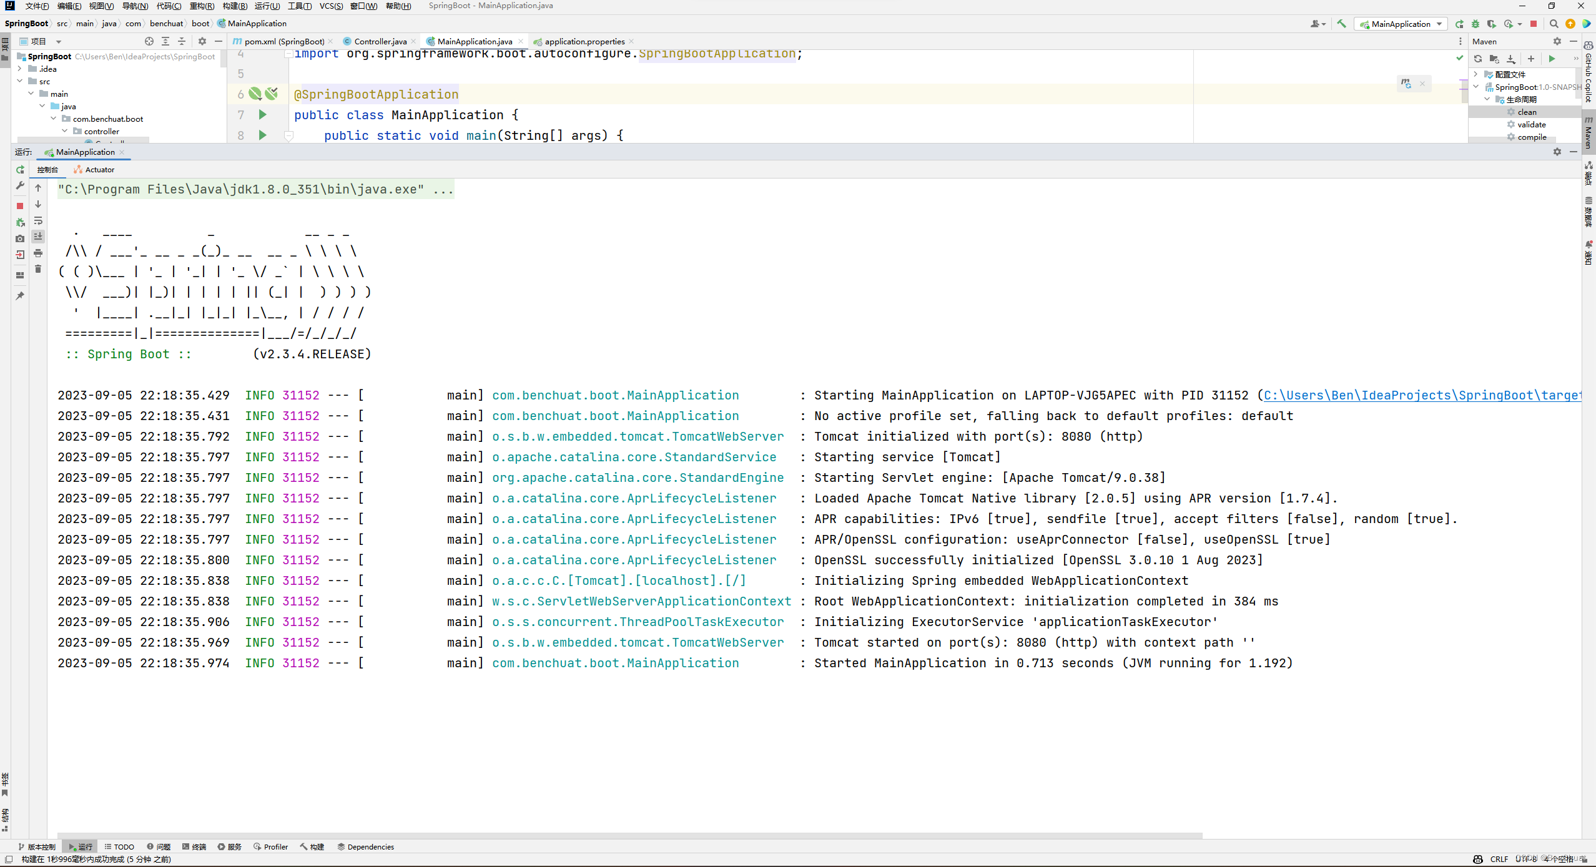Run a Maven goal with the green play icon

[x=1552, y=59]
